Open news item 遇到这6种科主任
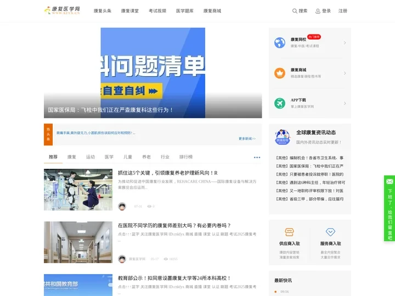Screen dimensions: 395x296 coord(310,183)
